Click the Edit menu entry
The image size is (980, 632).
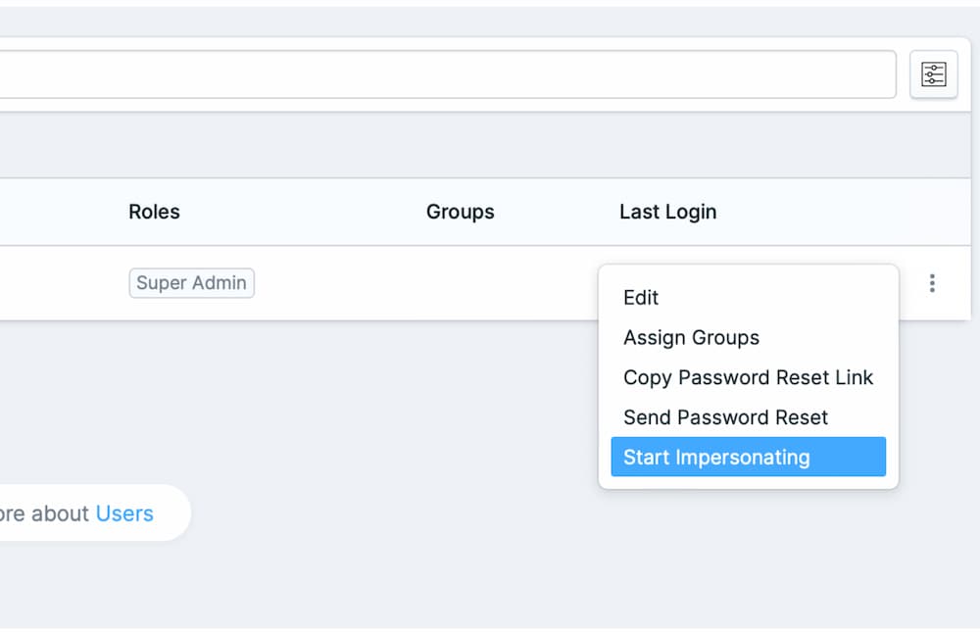coord(640,298)
